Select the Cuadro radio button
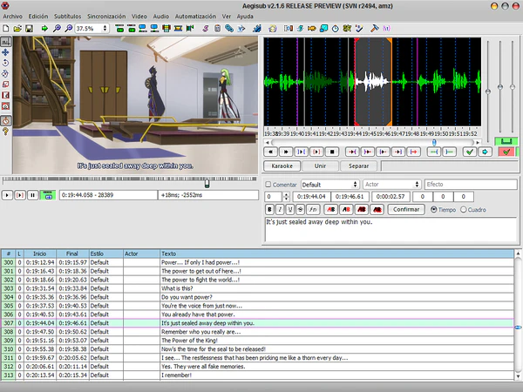523x392 pixels. point(463,210)
